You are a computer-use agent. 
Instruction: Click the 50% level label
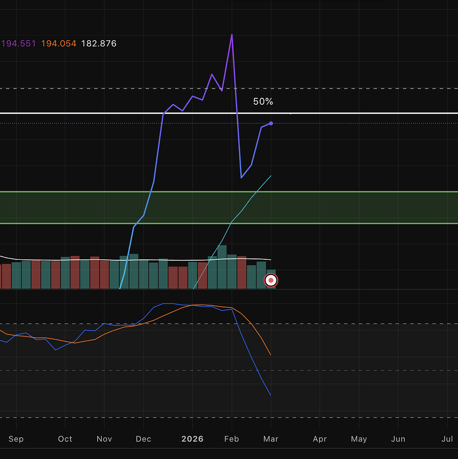coord(263,101)
